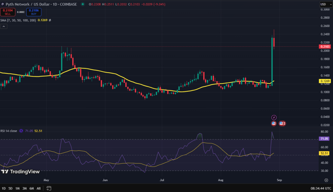
Task: Collapse the indicator legend with chevron
Action: coord(4,26)
